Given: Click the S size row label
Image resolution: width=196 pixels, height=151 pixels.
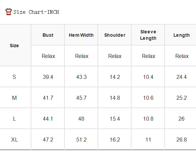Looking at the screenshot, I should click(x=14, y=77).
